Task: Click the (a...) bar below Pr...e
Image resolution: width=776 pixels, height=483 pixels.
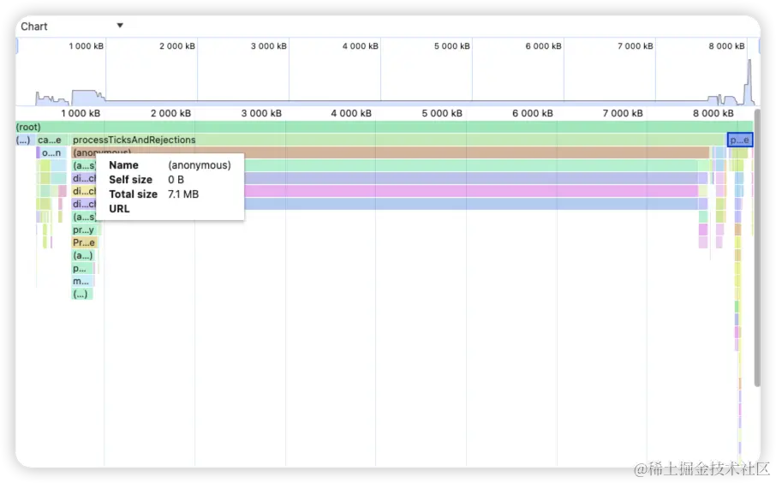Action: click(x=82, y=255)
